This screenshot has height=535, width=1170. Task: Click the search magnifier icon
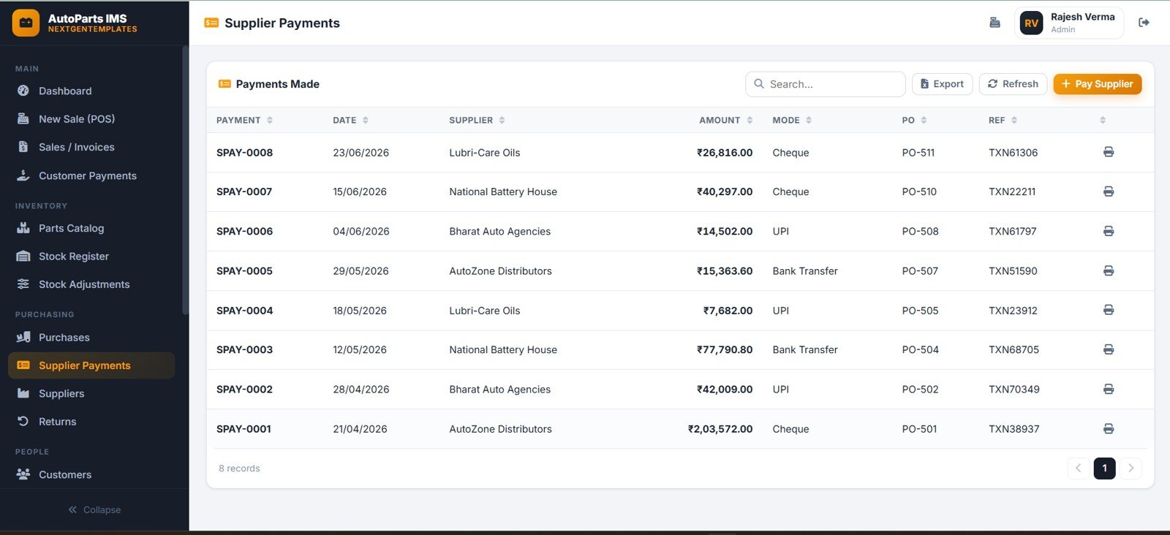759,84
